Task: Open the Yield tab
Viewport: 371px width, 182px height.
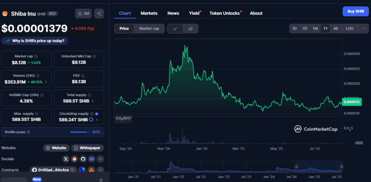Action: click(x=194, y=13)
